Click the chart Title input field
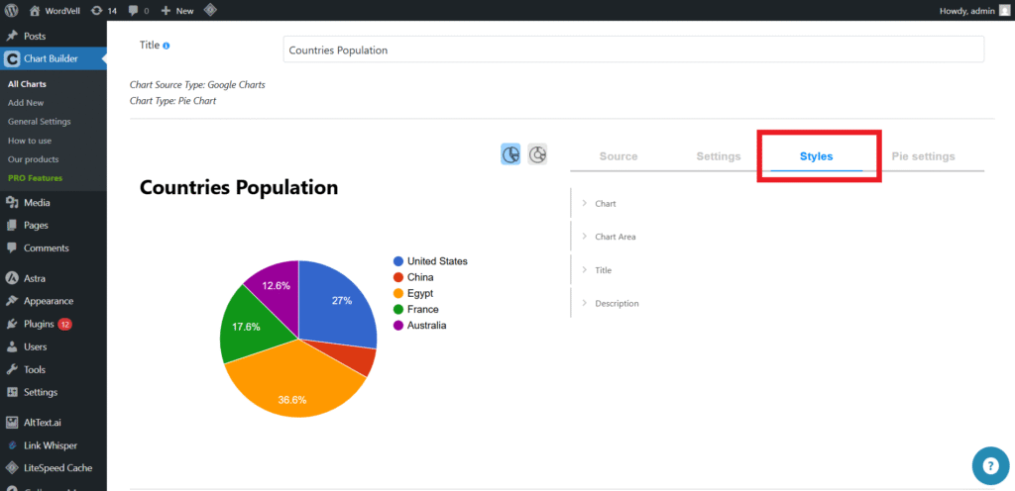Image resolution: width=1015 pixels, height=491 pixels. (x=632, y=49)
